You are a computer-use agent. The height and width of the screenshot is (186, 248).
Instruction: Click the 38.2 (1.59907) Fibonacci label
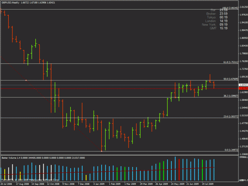coord(231,96)
